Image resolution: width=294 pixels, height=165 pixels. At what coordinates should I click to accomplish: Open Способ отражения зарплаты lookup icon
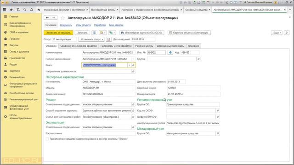coord(133,111)
